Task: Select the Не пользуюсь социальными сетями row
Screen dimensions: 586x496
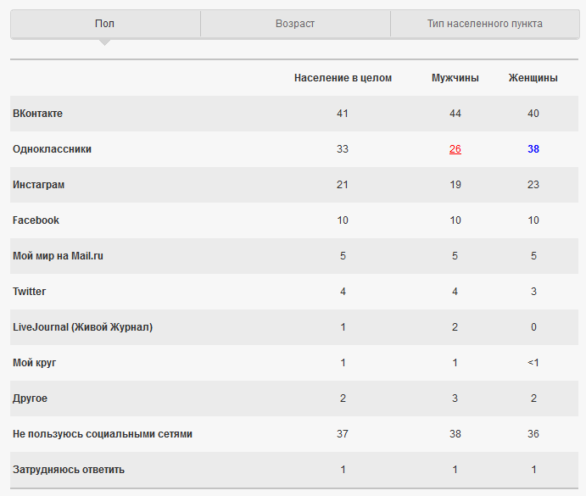Action: [x=102, y=434]
